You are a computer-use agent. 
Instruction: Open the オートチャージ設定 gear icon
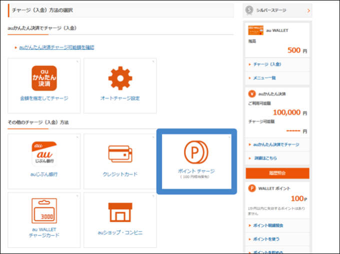pyautogui.click(x=120, y=78)
